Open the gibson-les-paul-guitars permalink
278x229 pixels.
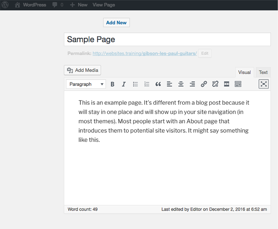click(145, 54)
